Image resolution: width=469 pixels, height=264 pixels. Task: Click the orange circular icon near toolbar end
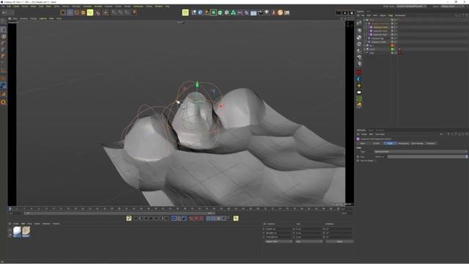click(x=280, y=12)
